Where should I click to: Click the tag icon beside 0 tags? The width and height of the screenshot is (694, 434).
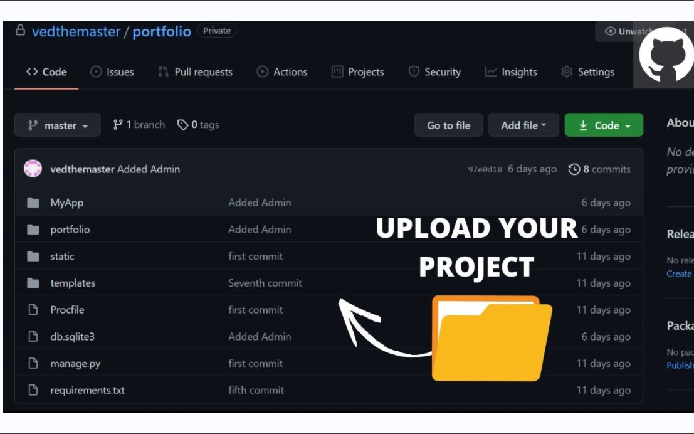pos(182,125)
